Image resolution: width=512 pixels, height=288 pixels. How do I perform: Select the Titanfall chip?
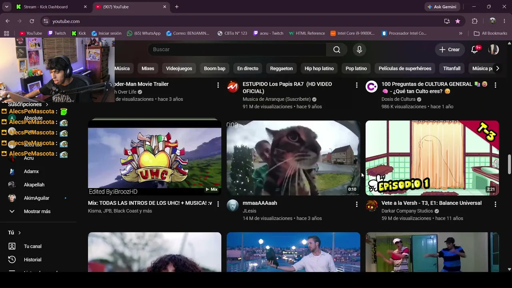[x=452, y=68]
